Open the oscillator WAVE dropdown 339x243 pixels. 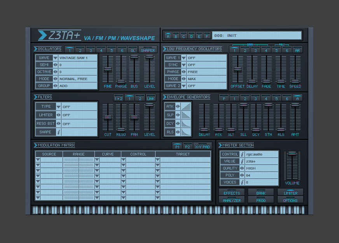point(55,58)
